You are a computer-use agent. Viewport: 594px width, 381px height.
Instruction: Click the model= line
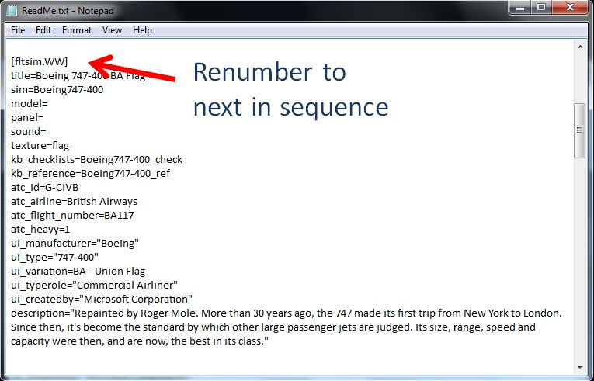click(x=30, y=103)
